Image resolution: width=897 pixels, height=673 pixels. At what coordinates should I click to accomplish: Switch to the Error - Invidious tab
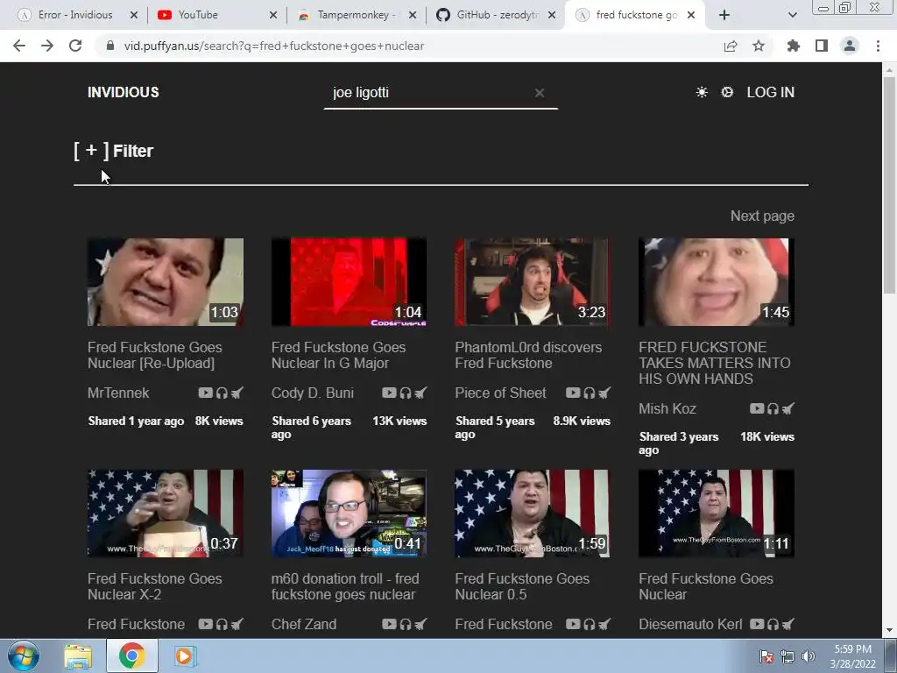75,15
